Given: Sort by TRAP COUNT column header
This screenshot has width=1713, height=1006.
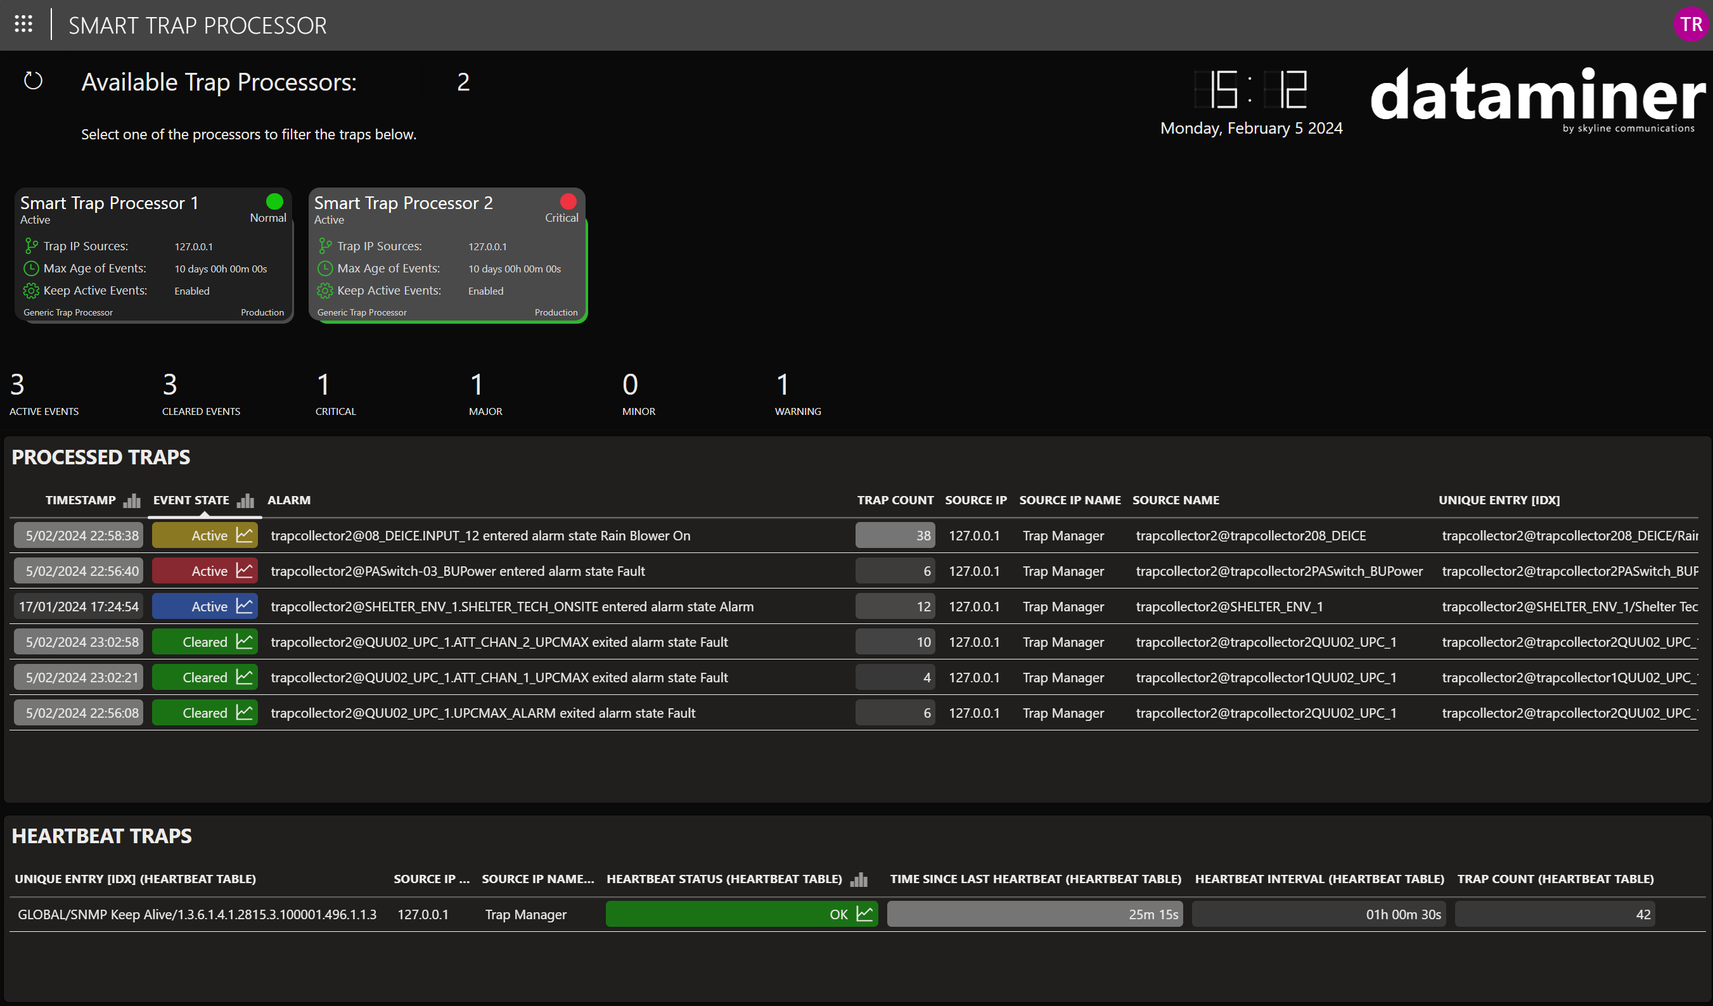Looking at the screenshot, I should click(895, 500).
